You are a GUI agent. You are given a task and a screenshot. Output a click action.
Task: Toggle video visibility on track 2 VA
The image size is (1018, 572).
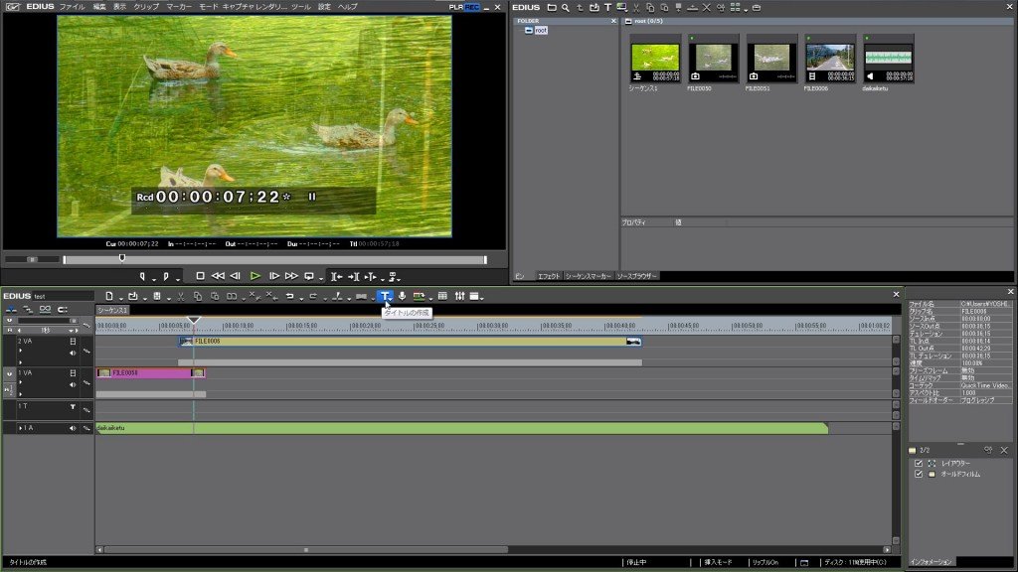(x=73, y=342)
